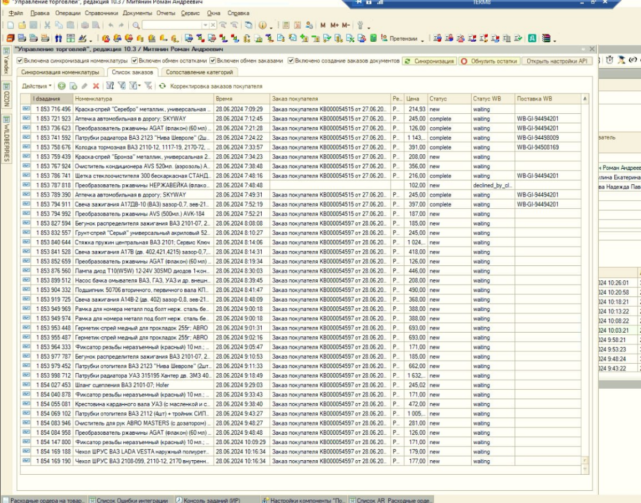641x503 pixels.
Task: Open the Справочники menu
Action: (x=101, y=12)
